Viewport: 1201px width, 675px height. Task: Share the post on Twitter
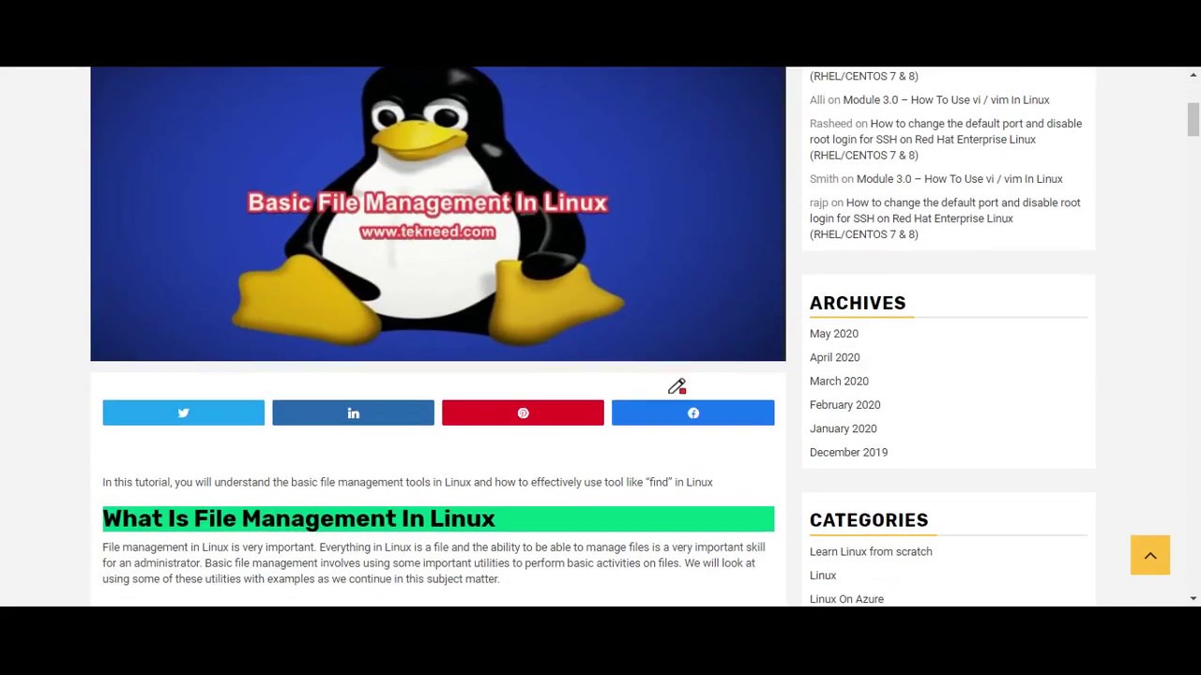tap(183, 412)
